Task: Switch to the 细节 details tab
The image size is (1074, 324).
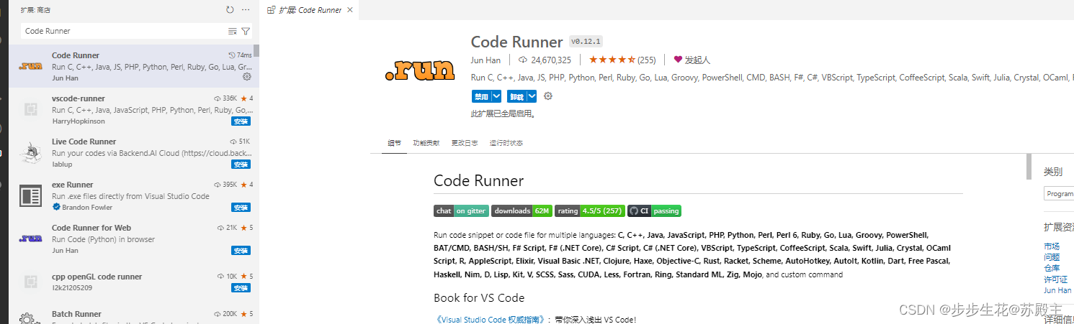Action: pyautogui.click(x=395, y=143)
